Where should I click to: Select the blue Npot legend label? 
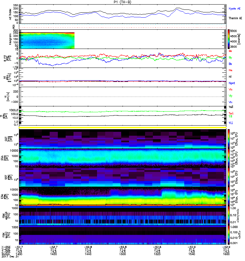[231, 83]
